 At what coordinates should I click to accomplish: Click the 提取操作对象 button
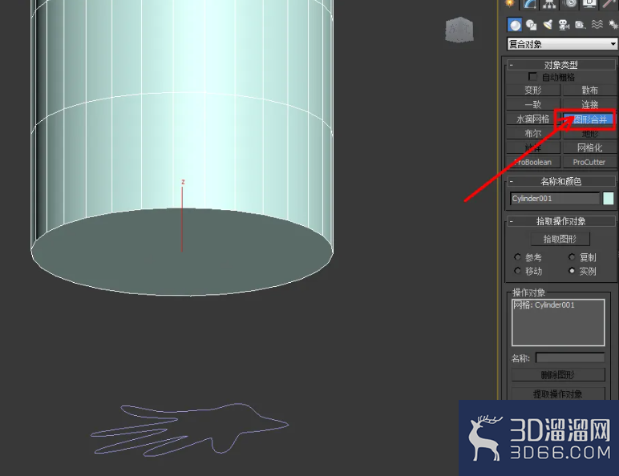[558, 393]
